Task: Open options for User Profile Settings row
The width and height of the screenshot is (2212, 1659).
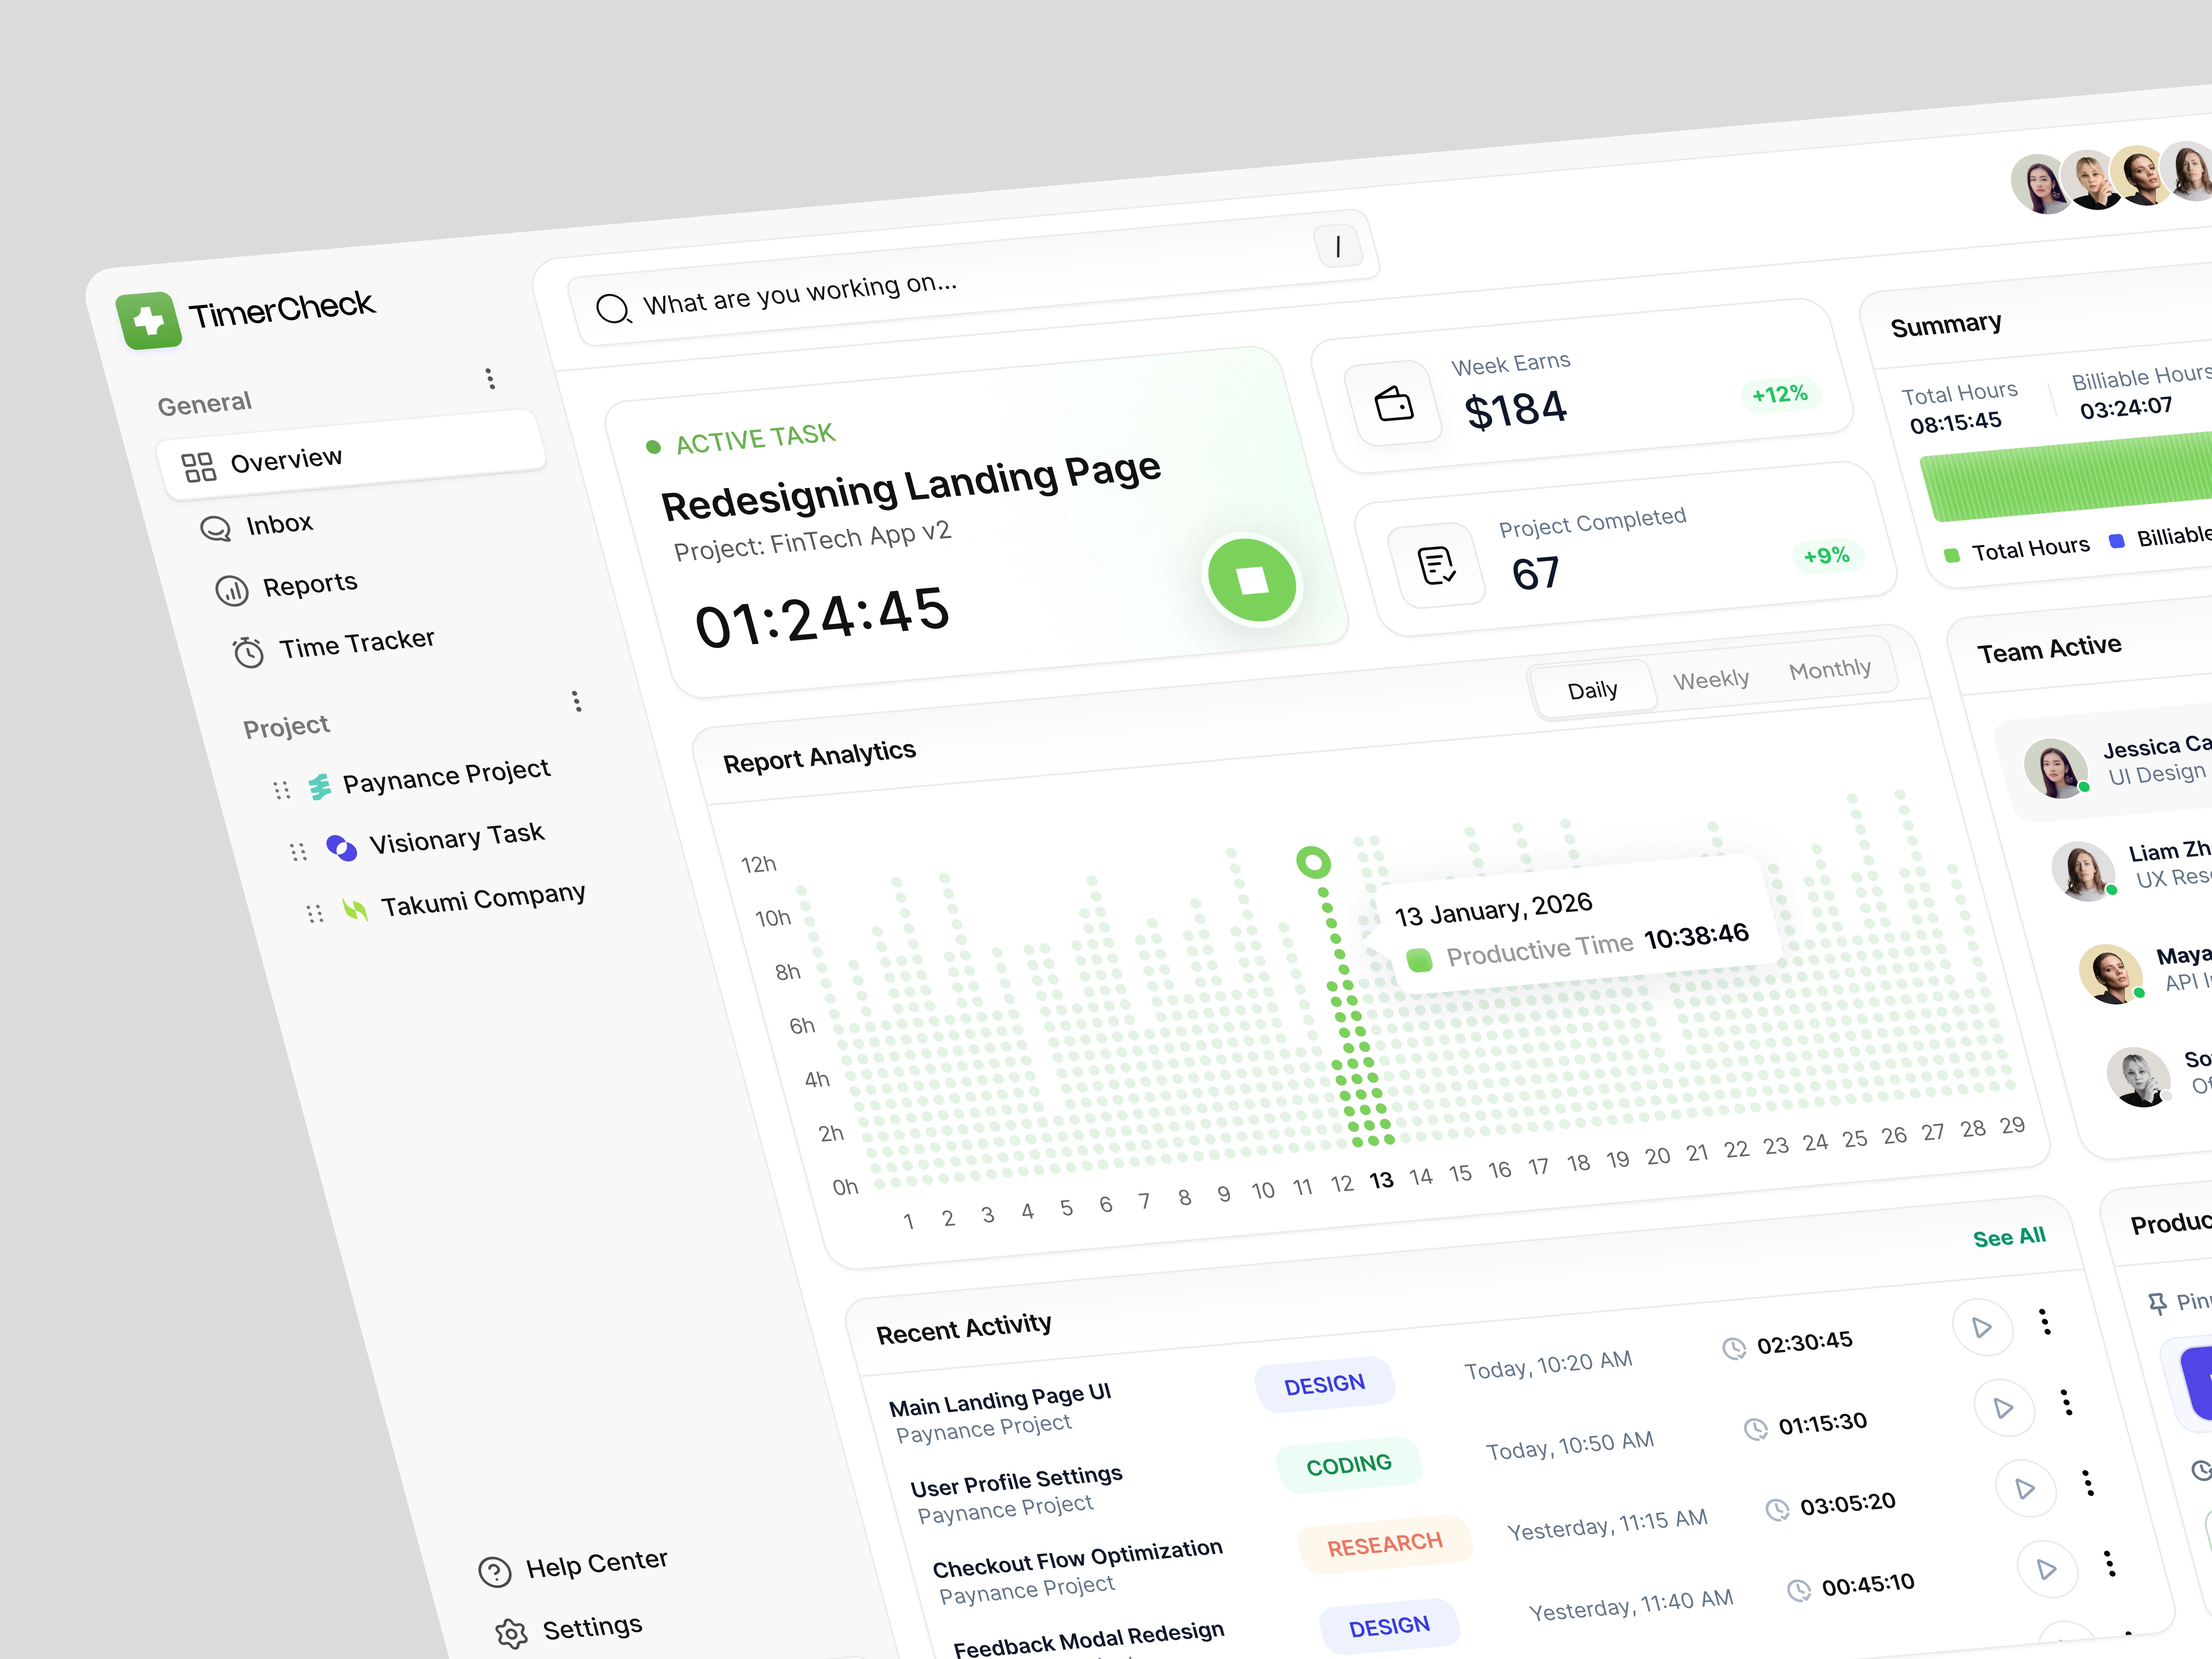Action: tap(2066, 1402)
